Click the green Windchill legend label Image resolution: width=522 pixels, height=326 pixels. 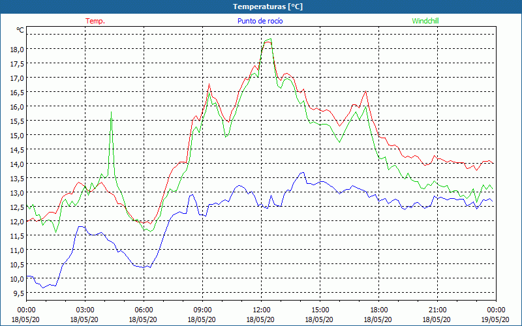point(425,21)
